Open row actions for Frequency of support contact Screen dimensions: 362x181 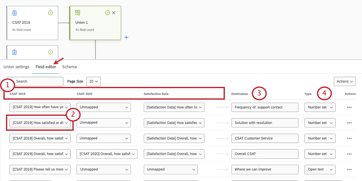tap(349, 107)
